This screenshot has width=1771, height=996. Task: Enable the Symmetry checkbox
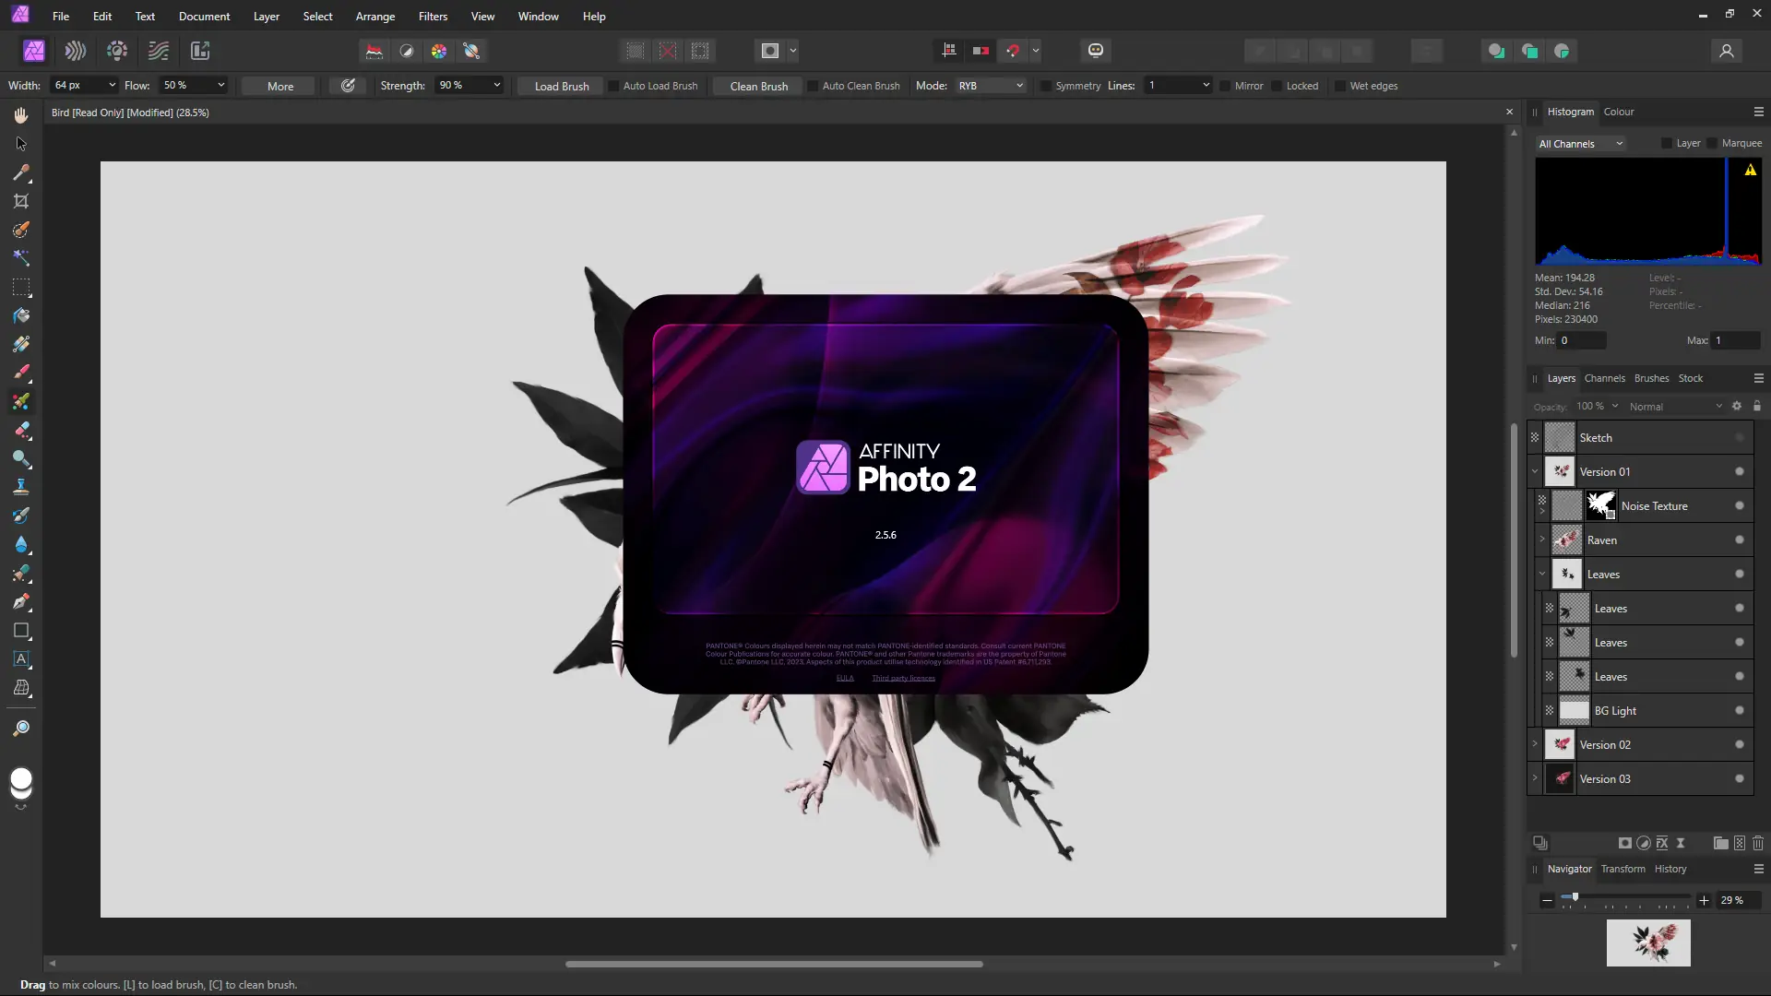1046,86
